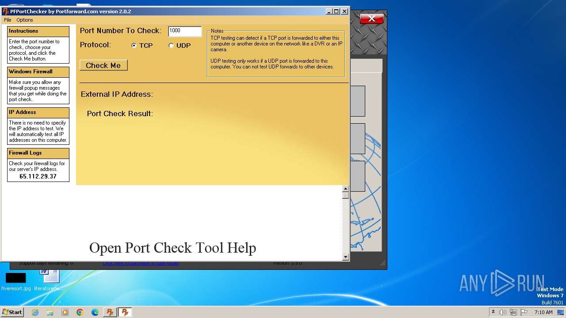Click the purchase link in background window
The width and height of the screenshot is (566, 318).
(x=141, y=263)
